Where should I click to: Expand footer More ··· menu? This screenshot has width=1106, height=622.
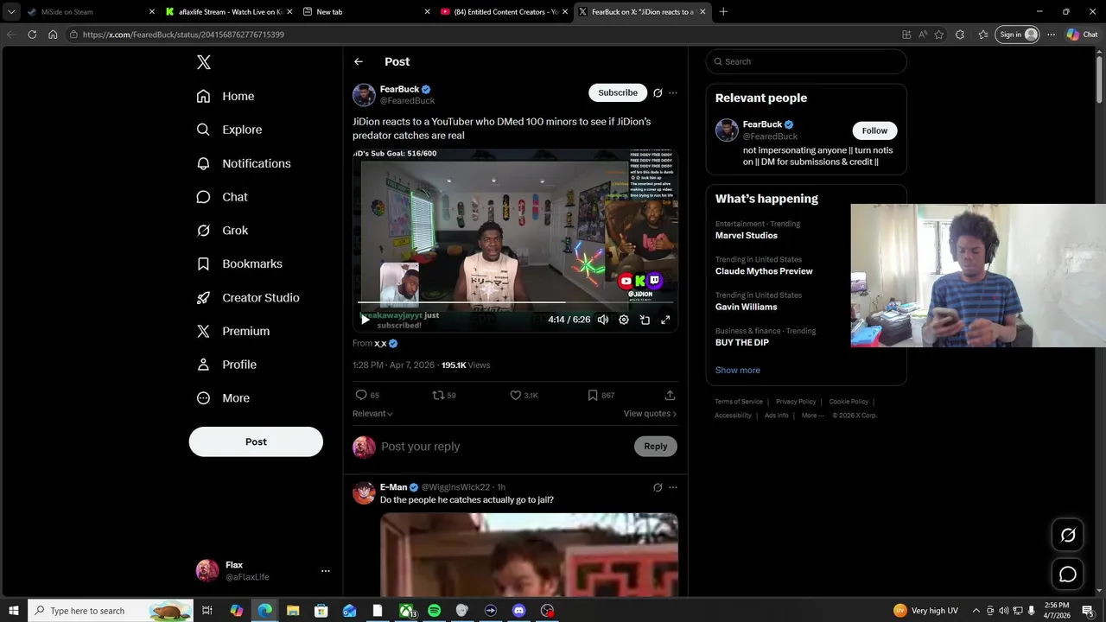click(812, 416)
